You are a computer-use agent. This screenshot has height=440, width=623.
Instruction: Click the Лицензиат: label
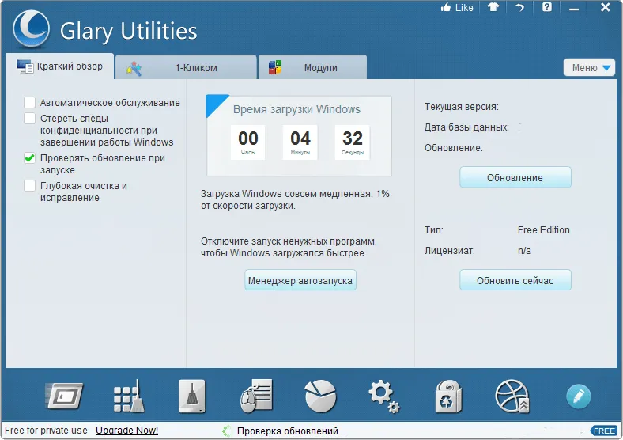pos(449,251)
